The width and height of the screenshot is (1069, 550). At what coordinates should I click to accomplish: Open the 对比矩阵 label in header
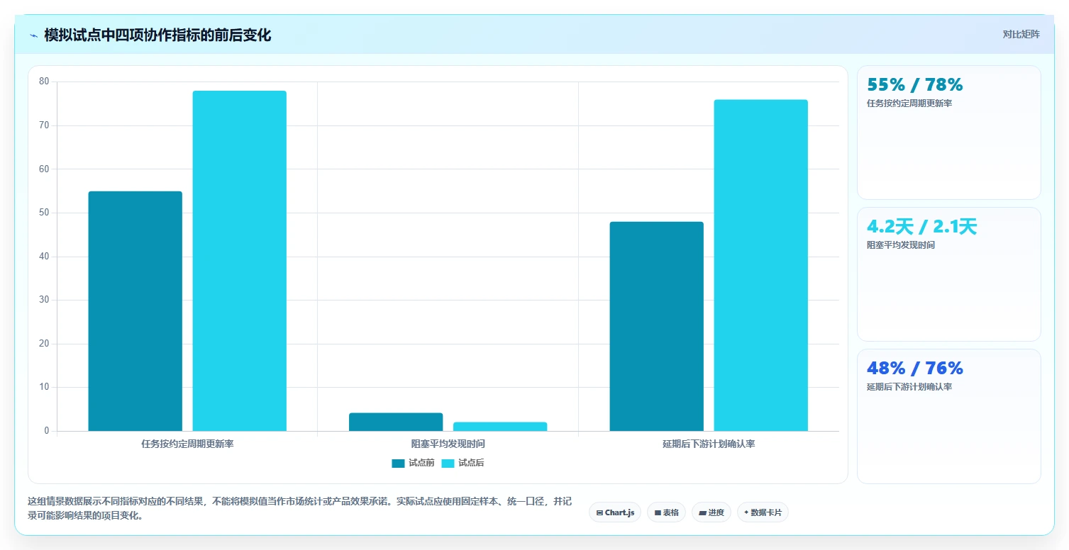1021,34
